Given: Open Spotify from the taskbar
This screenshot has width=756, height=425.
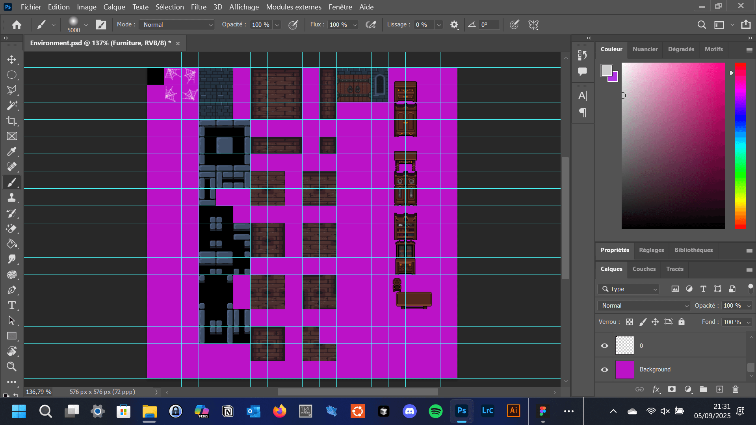Looking at the screenshot, I should click(x=435, y=411).
